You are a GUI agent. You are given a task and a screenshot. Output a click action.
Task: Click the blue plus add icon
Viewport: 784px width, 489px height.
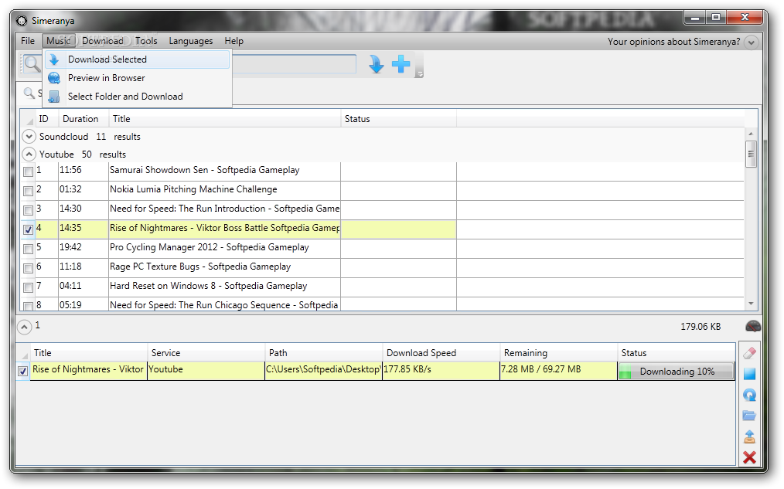click(x=401, y=64)
